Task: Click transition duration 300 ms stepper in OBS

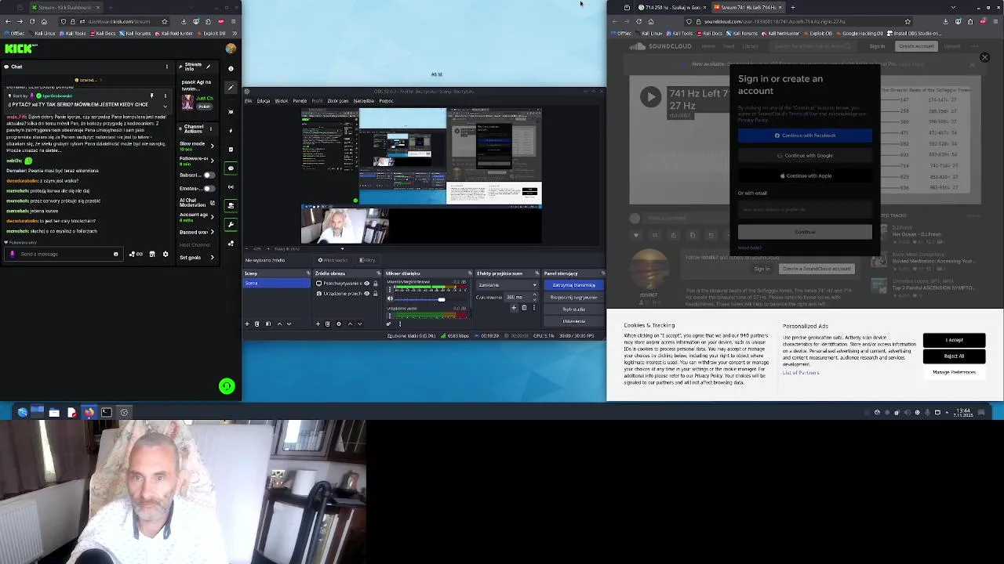Action: (535, 297)
